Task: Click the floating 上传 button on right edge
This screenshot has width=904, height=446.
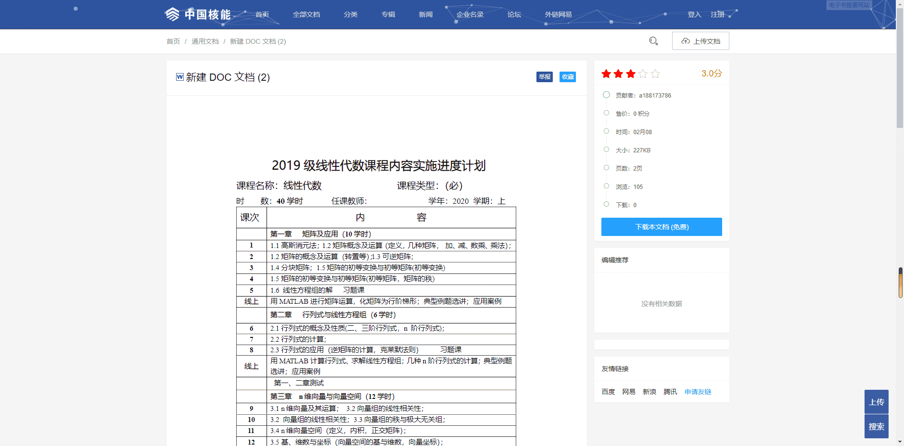Action: [876, 402]
